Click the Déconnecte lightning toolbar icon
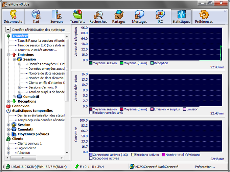 coord(13,14)
